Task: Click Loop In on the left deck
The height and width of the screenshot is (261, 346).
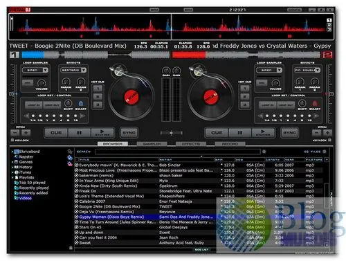Action: point(34,105)
